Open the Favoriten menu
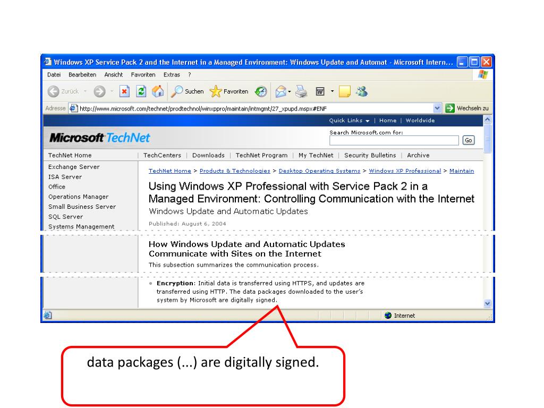Image resolution: width=544 pixels, height=408 pixels. pos(143,74)
